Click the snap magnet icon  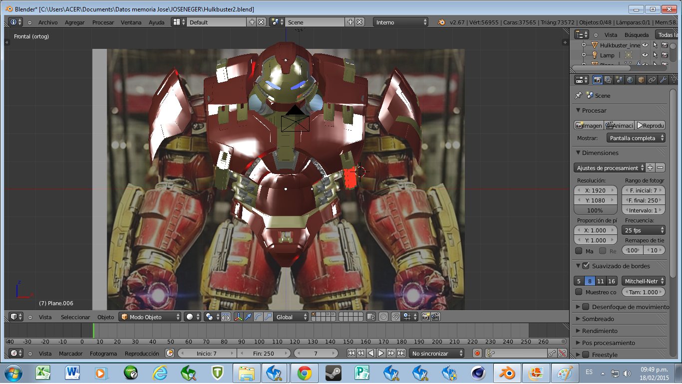coord(395,317)
